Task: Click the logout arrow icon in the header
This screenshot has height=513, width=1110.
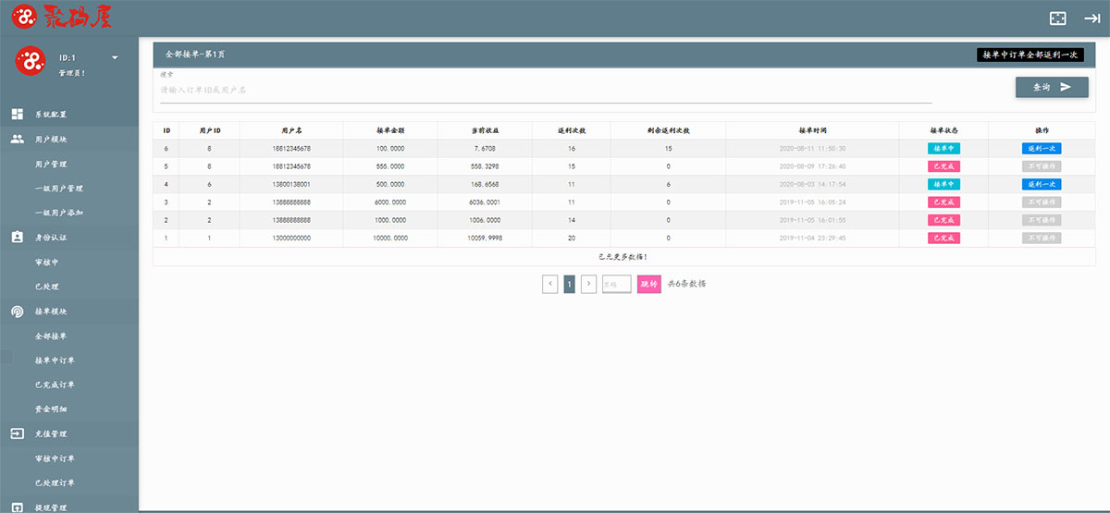Action: pyautogui.click(x=1091, y=18)
